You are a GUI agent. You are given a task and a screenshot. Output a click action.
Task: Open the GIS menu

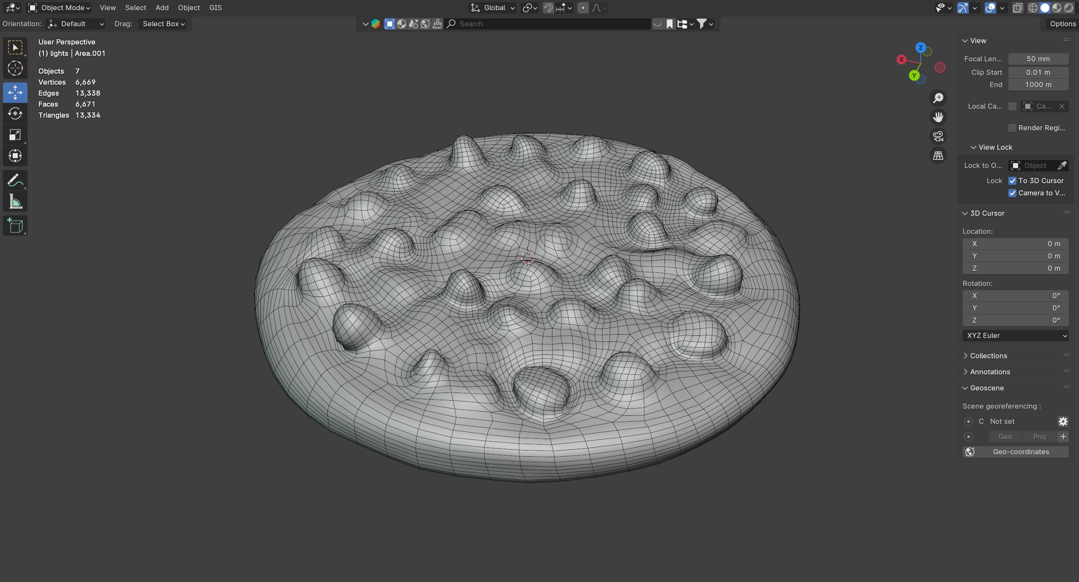tap(215, 8)
